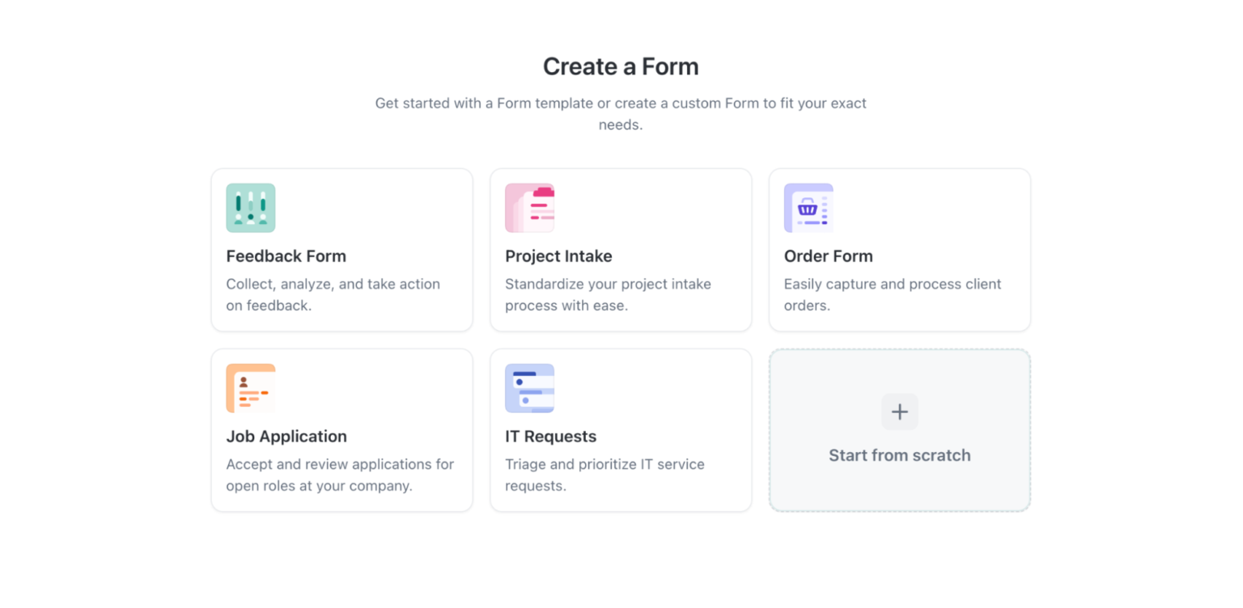This screenshot has height=608, width=1243.
Task: Click the IT Requests title text
Action: [550, 436]
